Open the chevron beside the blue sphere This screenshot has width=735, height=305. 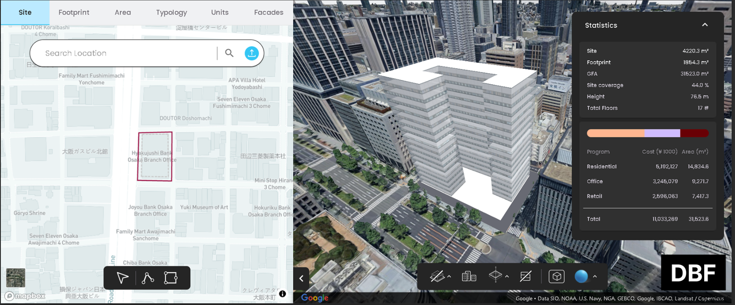(x=595, y=277)
